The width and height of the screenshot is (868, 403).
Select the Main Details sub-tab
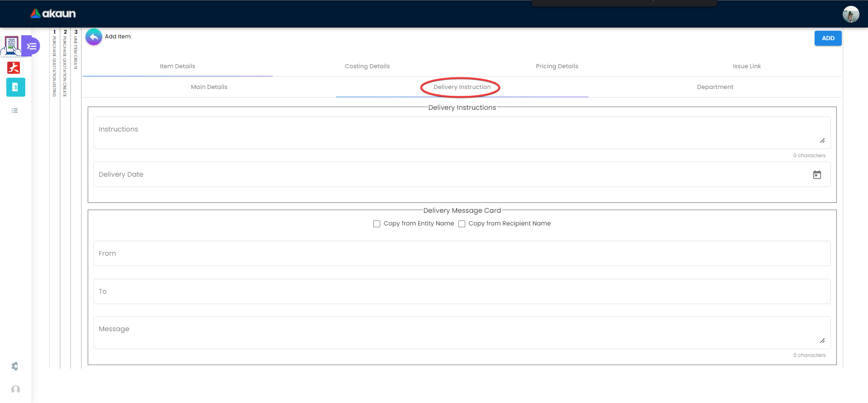[209, 87]
